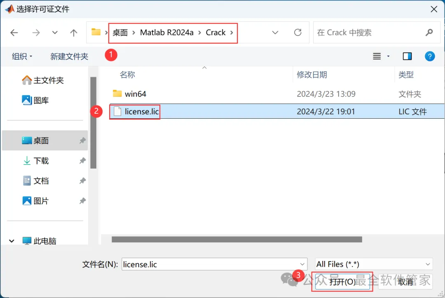Close the 选择许可证文件 dialog
The image size is (445, 298).
(433, 9)
